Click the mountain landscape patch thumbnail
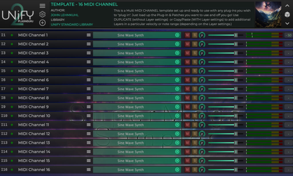The image size is (293, 176). coord(268,14)
